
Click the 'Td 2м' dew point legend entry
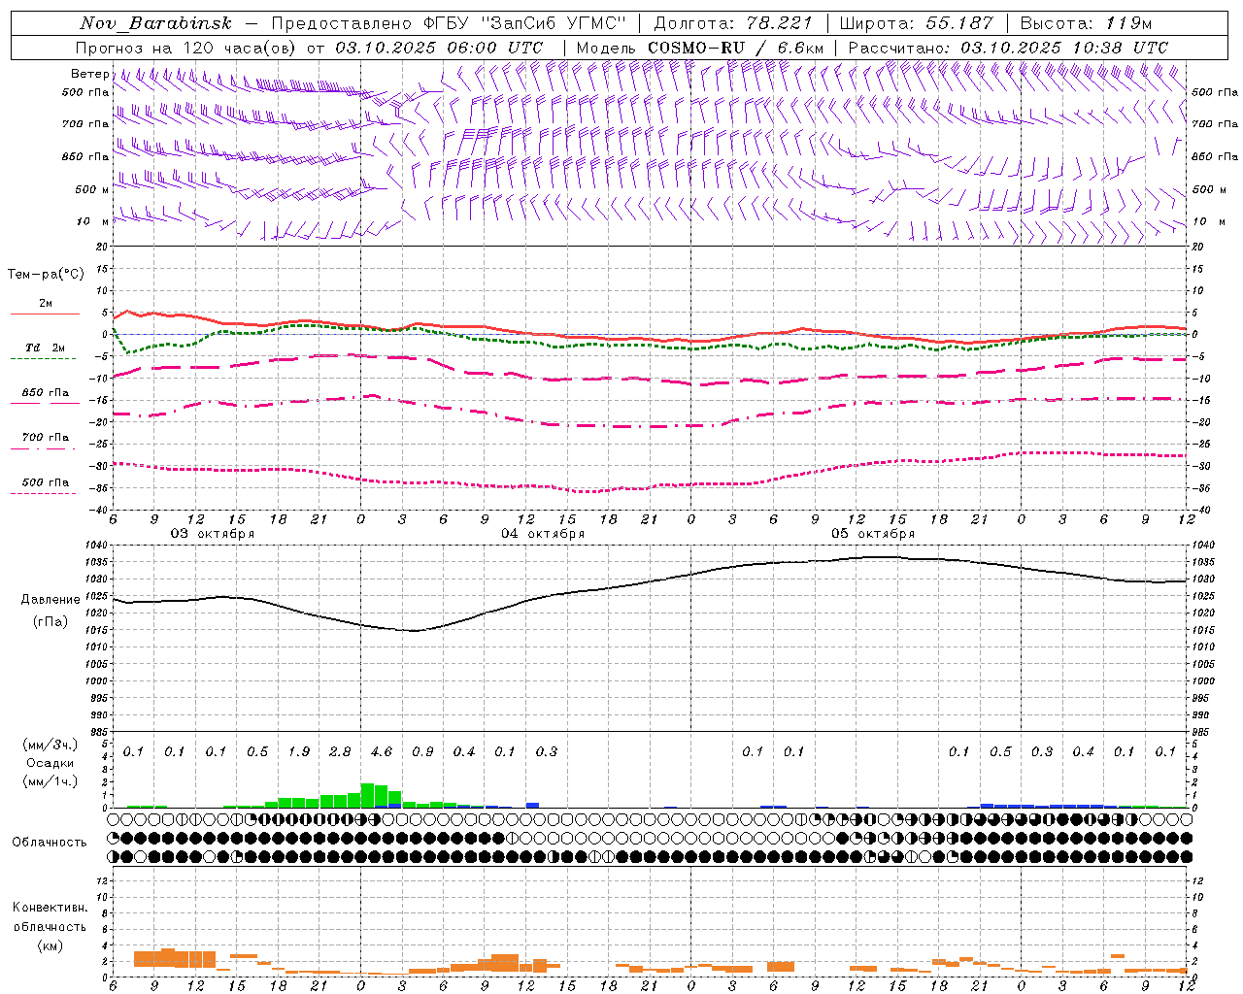[x=45, y=348]
